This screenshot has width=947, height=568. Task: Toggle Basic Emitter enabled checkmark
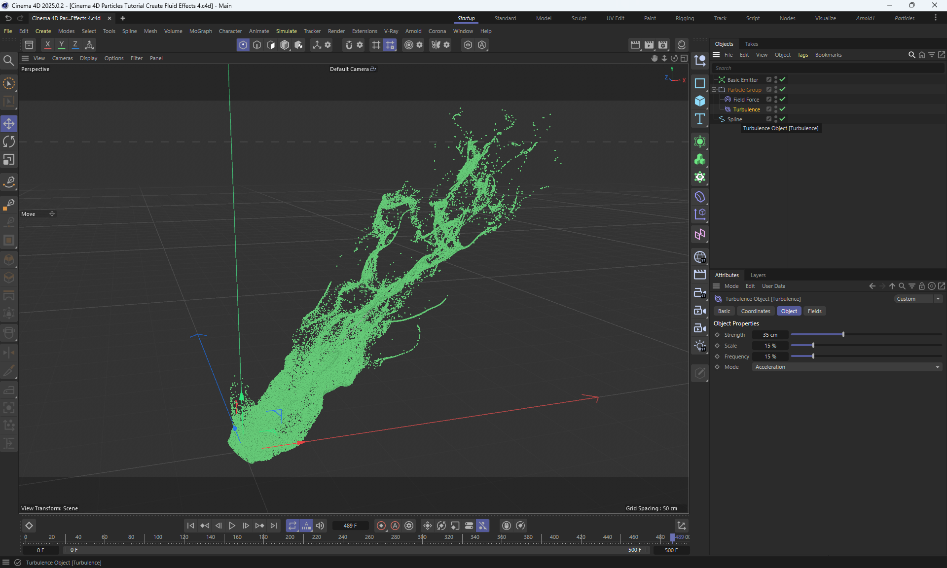pos(782,79)
